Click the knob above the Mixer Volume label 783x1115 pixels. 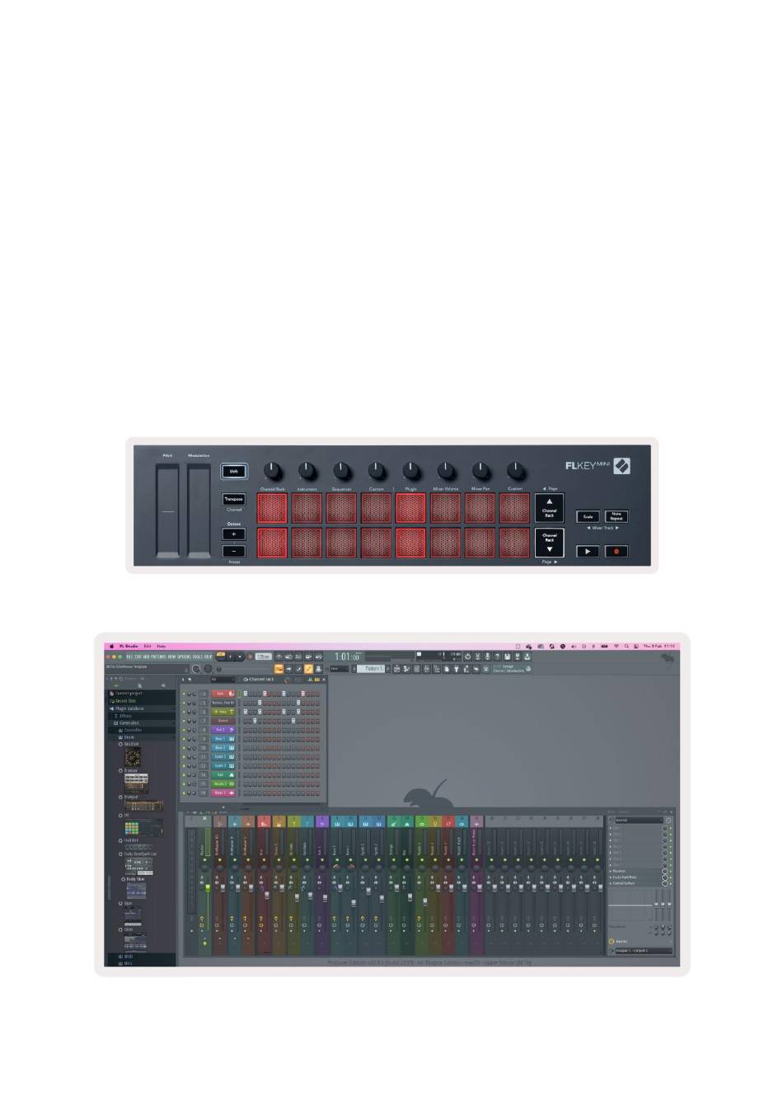pyautogui.click(x=446, y=472)
